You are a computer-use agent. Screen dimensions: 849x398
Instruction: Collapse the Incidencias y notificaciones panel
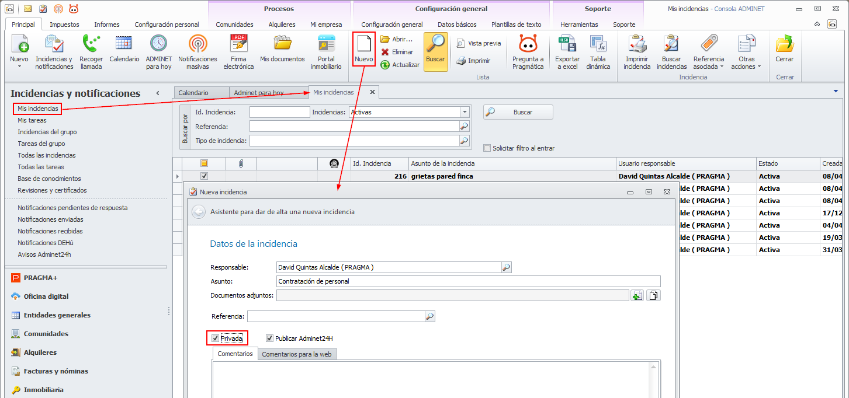(158, 93)
